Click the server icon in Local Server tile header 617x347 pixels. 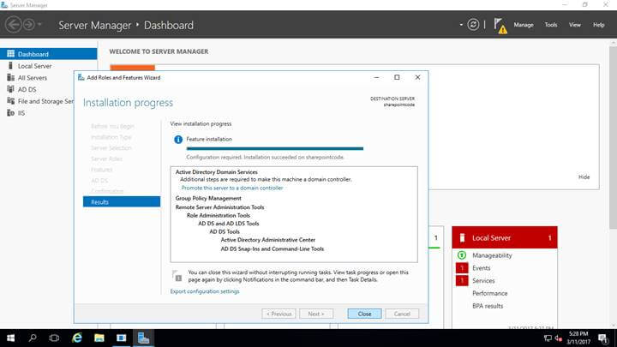click(x=463, y=237)
